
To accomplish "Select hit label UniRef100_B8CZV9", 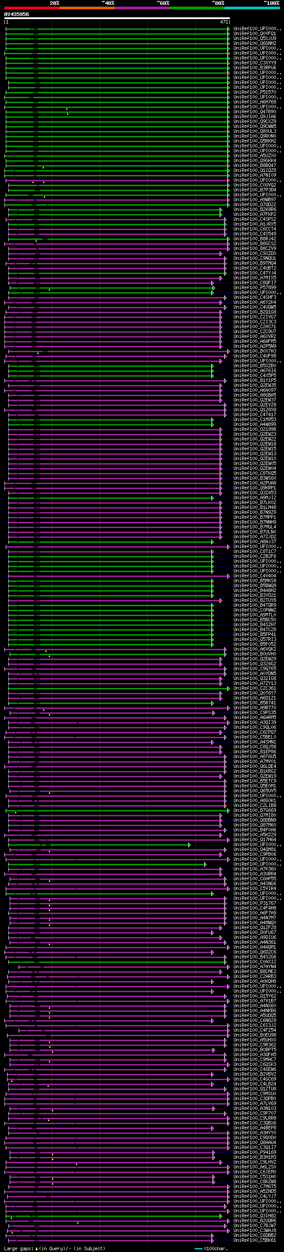I will coord(255,248).
